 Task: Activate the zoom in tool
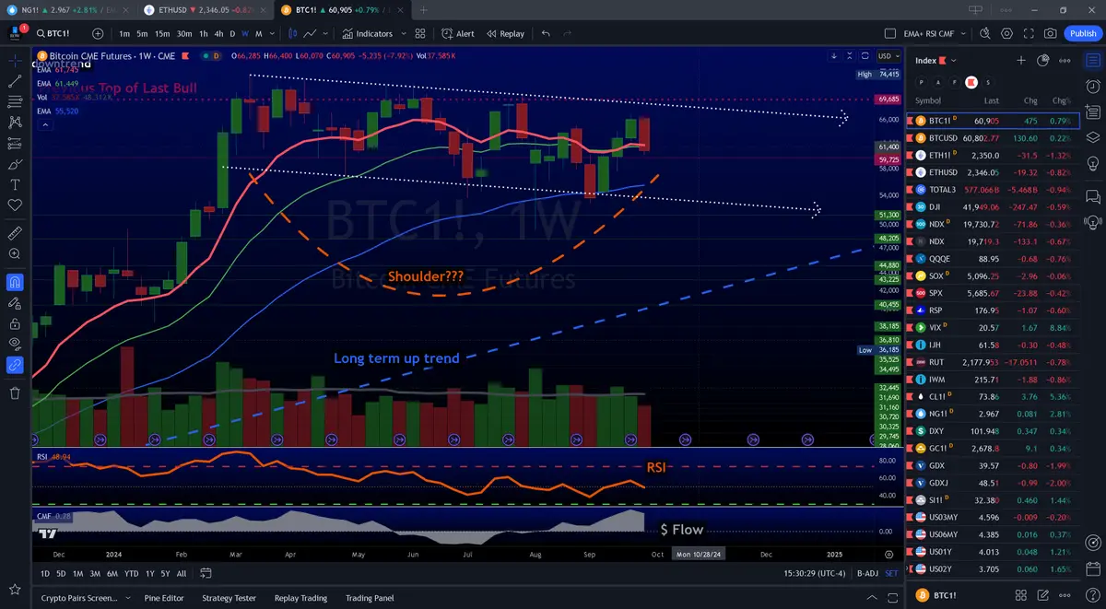(15, 253)
